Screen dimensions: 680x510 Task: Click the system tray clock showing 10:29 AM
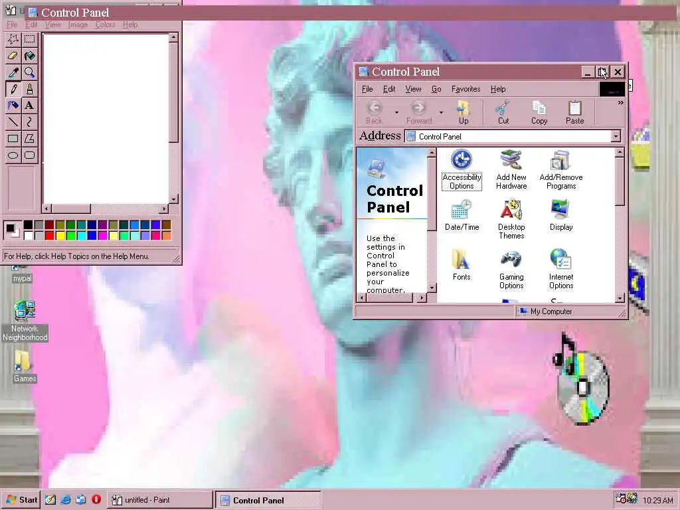[657, 501]
